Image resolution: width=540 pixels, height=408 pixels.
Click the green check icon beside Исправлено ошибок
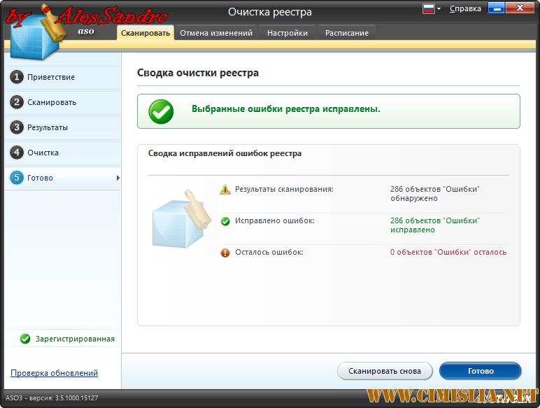225,221
